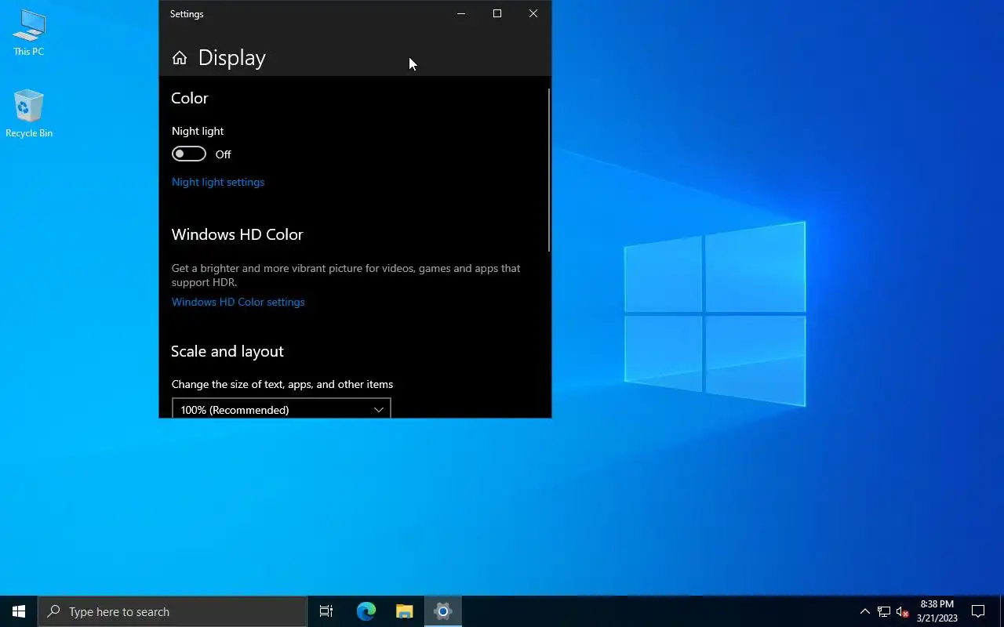Viewport: 1004px width, 627px height.
Task: Launch Microsoft Edge from the taskbar
Action: click(366, 611)
